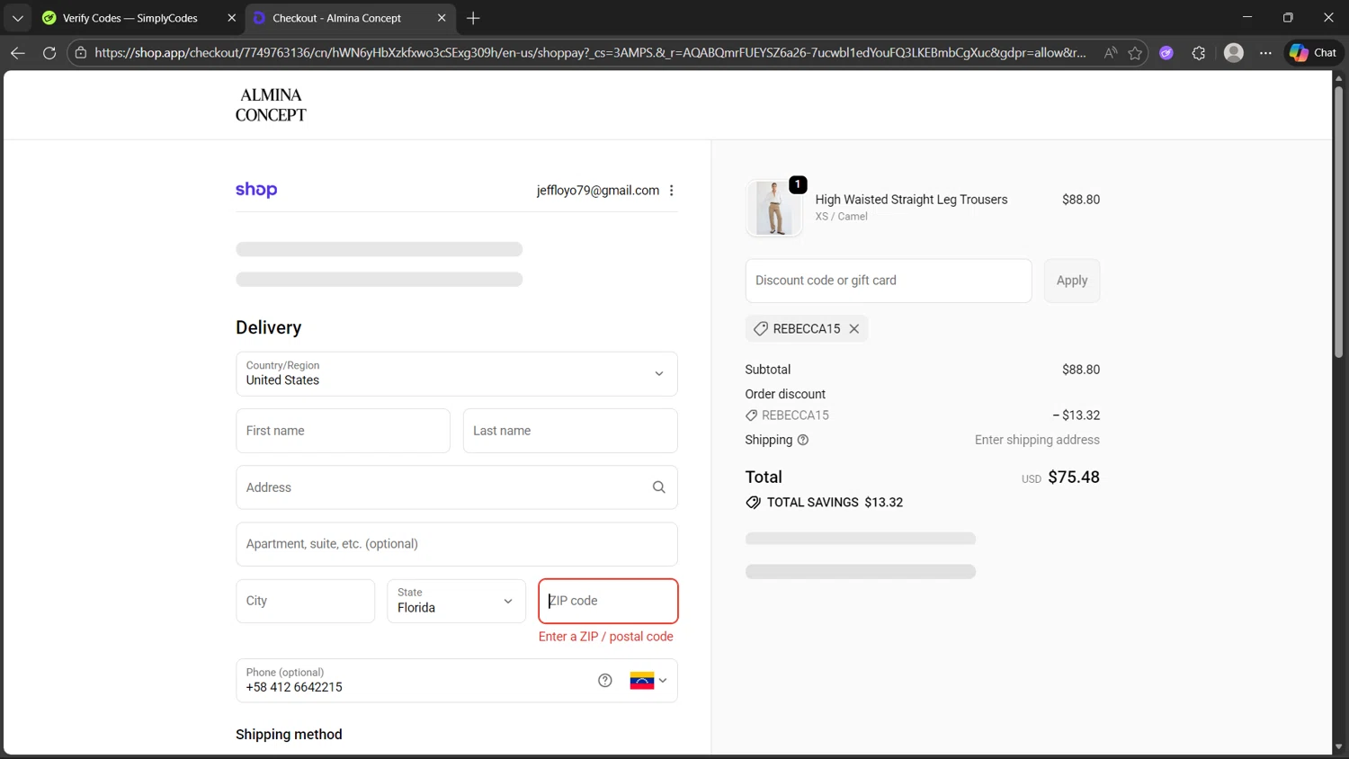1349x759 pixels.
Task: Close the Checkout Almina Concept tab
Action: pos(442,18)
